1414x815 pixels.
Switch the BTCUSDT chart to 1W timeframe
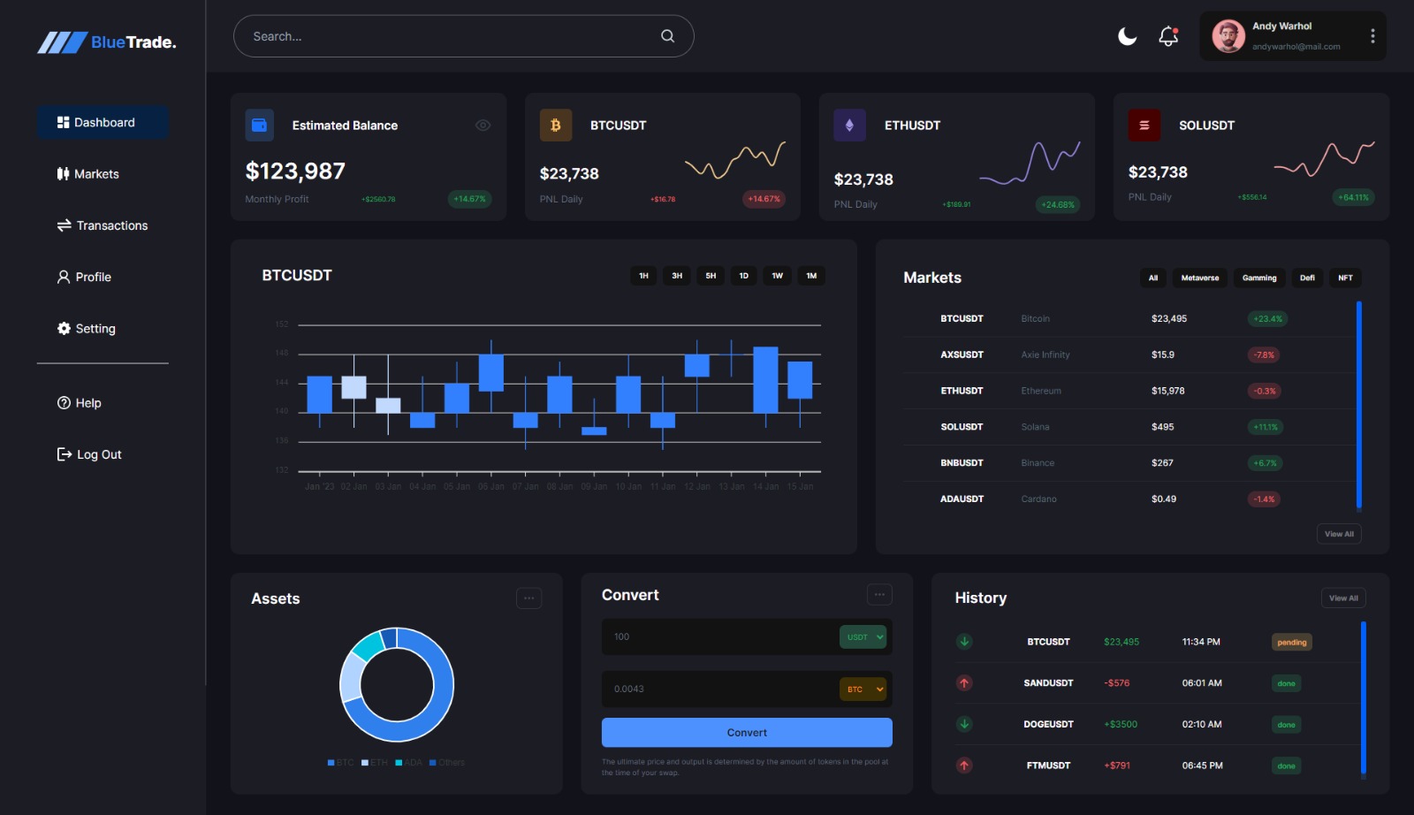click(x=777, y=276)
